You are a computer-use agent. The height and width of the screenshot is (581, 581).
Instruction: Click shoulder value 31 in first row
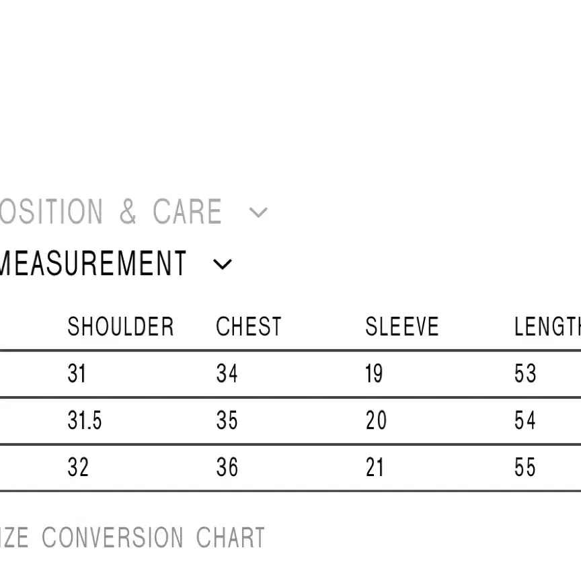(x=77, y=373)
